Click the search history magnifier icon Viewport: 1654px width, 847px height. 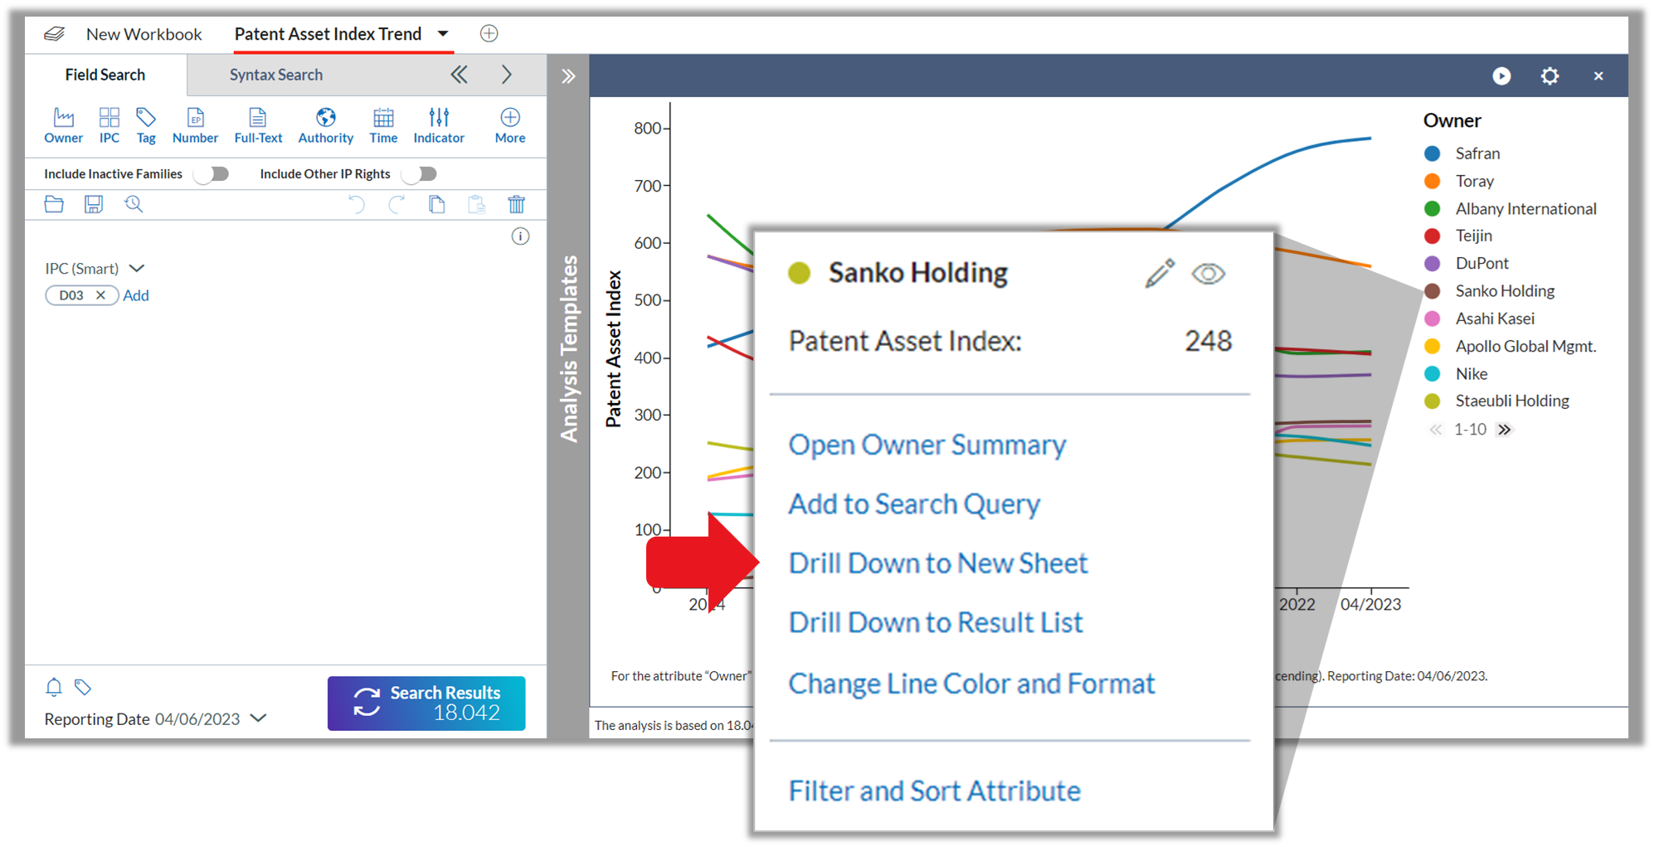[134, 204]
